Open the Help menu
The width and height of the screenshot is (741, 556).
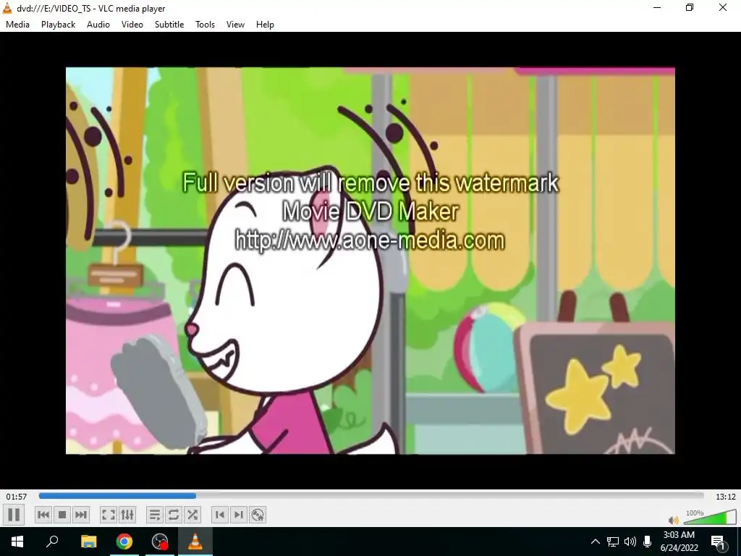[x=265, y=25]
